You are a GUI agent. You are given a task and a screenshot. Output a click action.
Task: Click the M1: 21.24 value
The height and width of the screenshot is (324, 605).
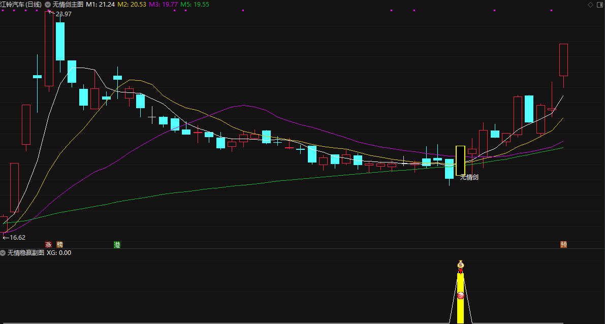pyautogui.click(x=100, y=5)
